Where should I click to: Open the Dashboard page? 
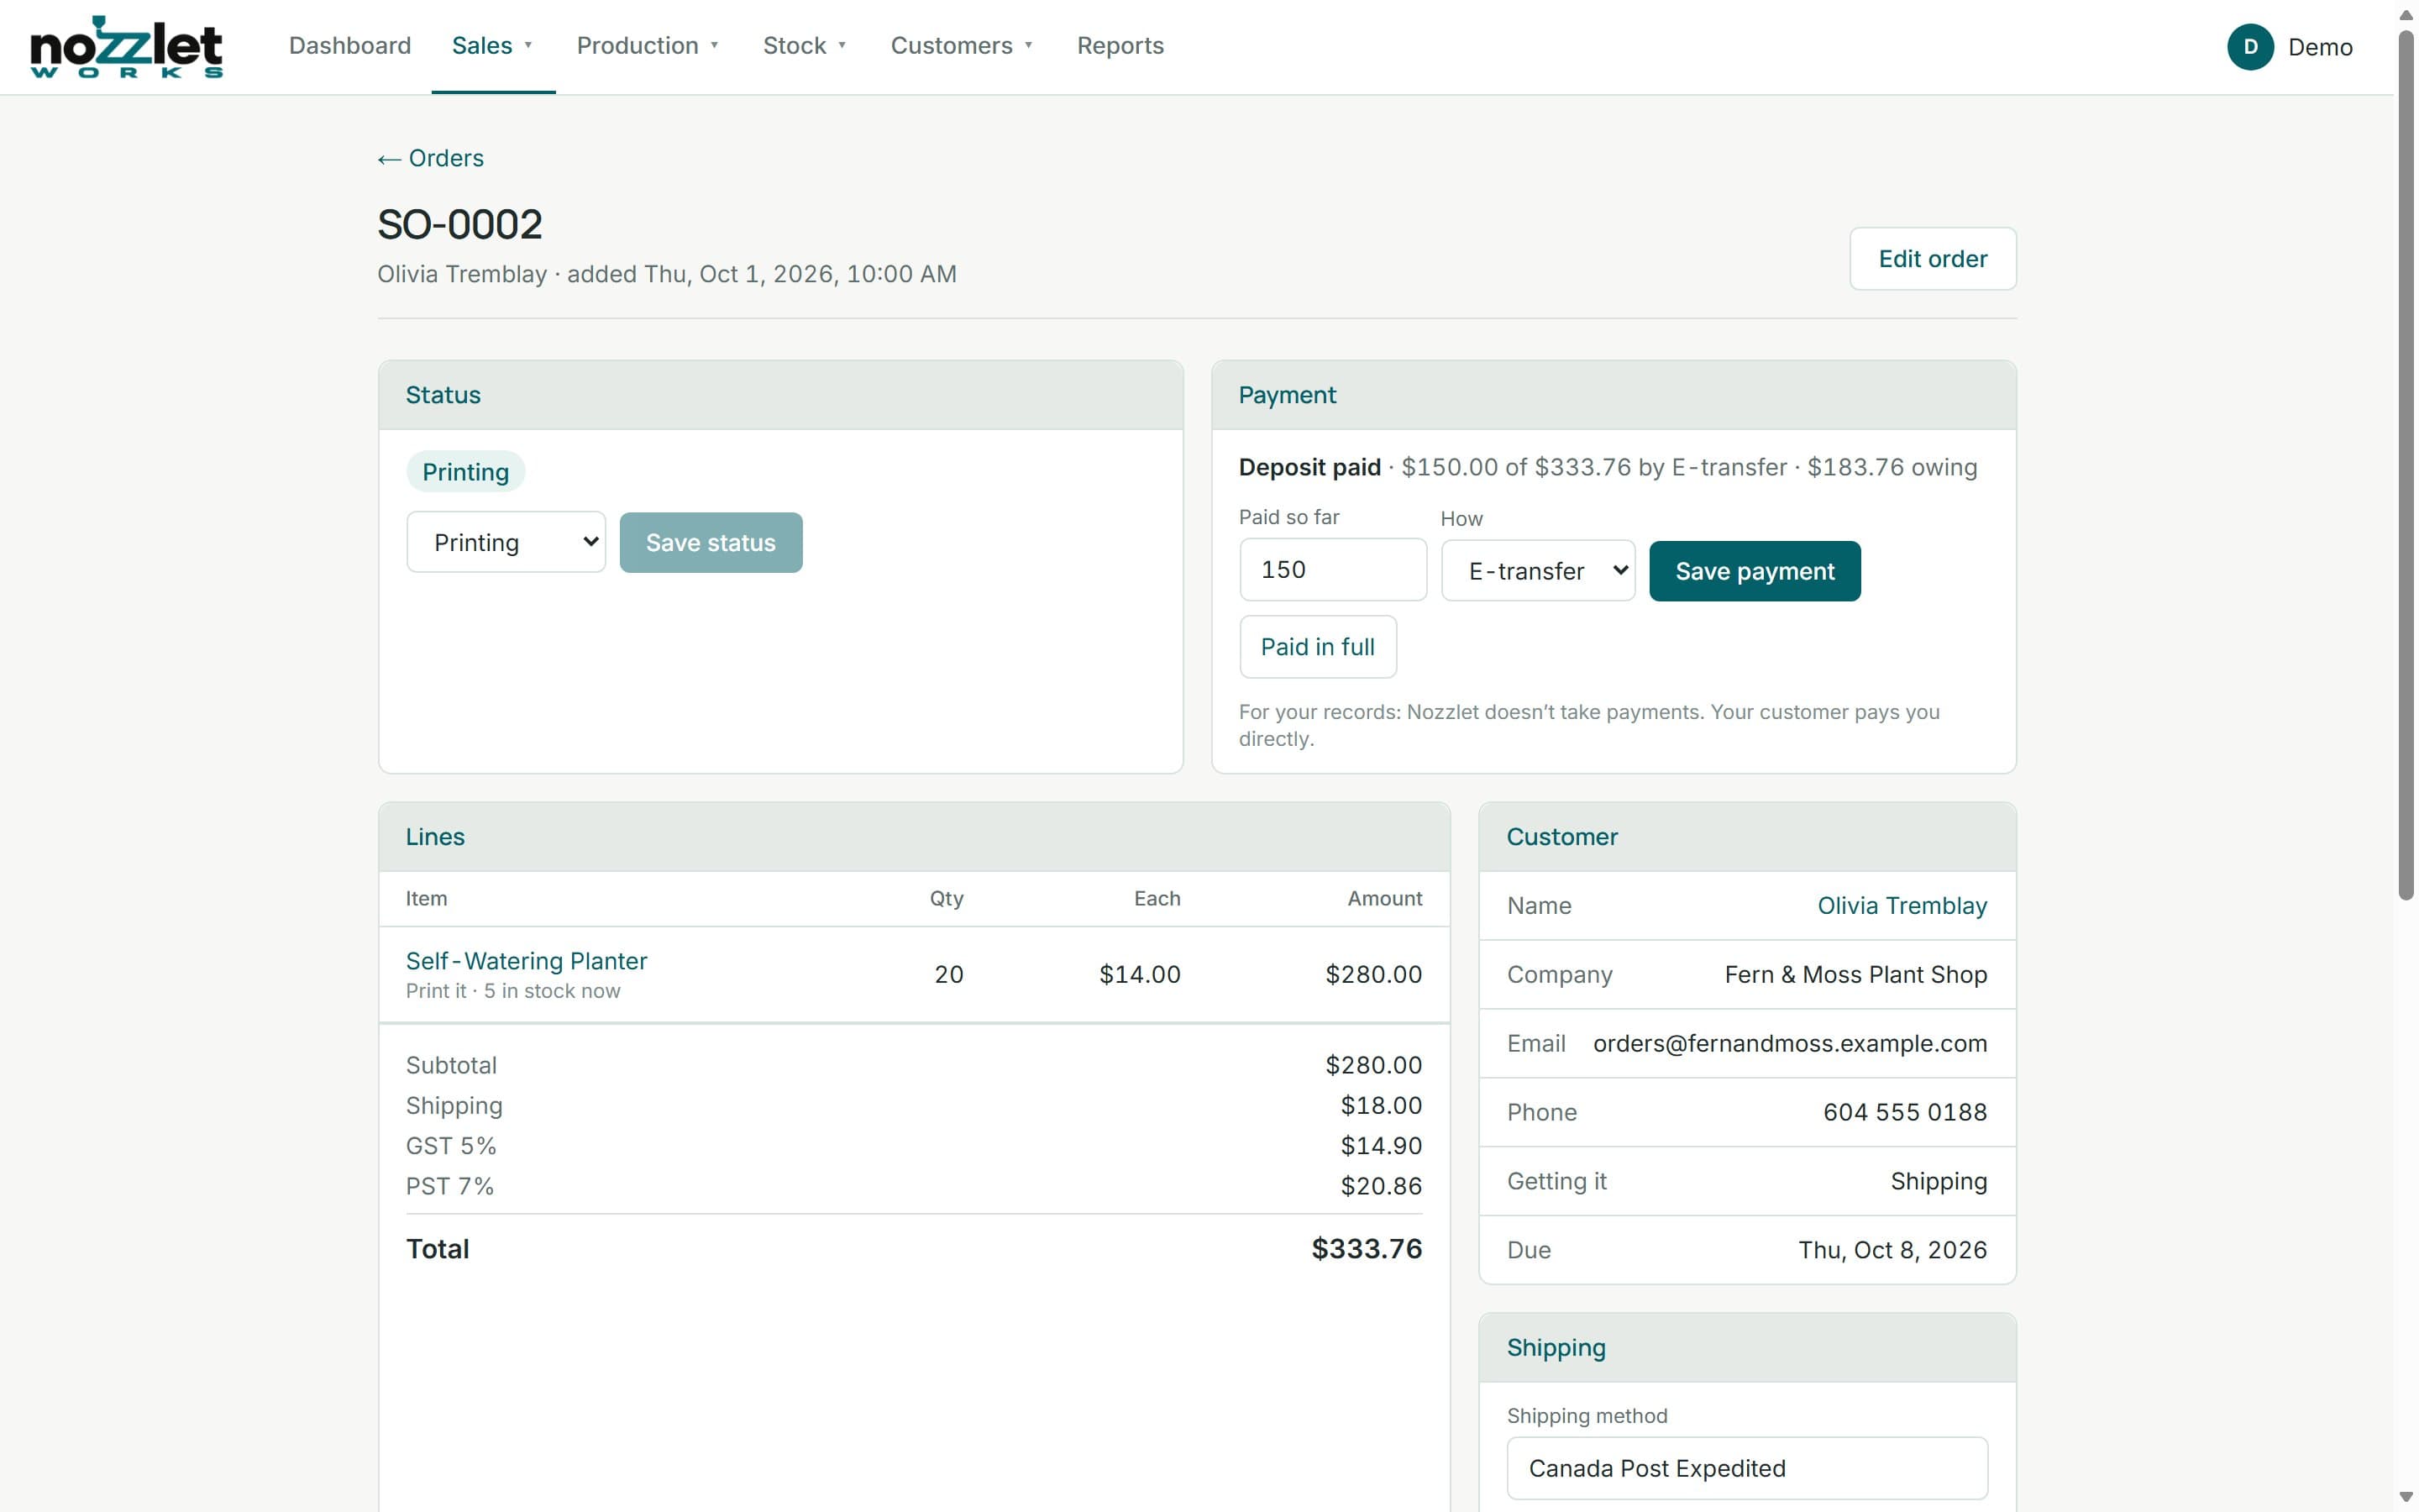[350, 46]
